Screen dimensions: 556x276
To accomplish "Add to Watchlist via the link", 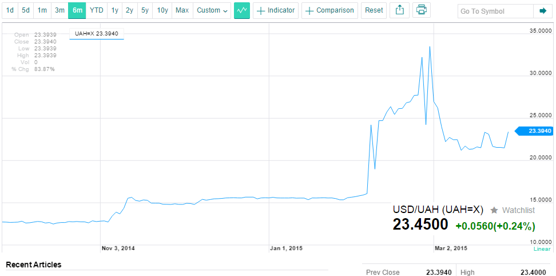I will tap(518, 210).
